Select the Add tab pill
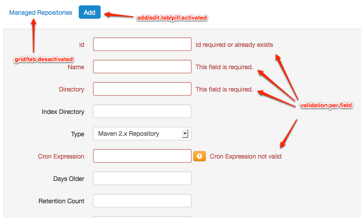The height and width of the screenshot is (218, 361). pos(89,13)
